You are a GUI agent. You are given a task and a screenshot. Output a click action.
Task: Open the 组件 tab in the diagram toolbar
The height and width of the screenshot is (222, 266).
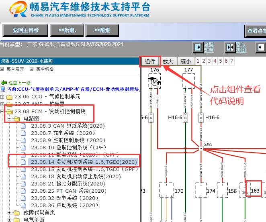(150, 61)
